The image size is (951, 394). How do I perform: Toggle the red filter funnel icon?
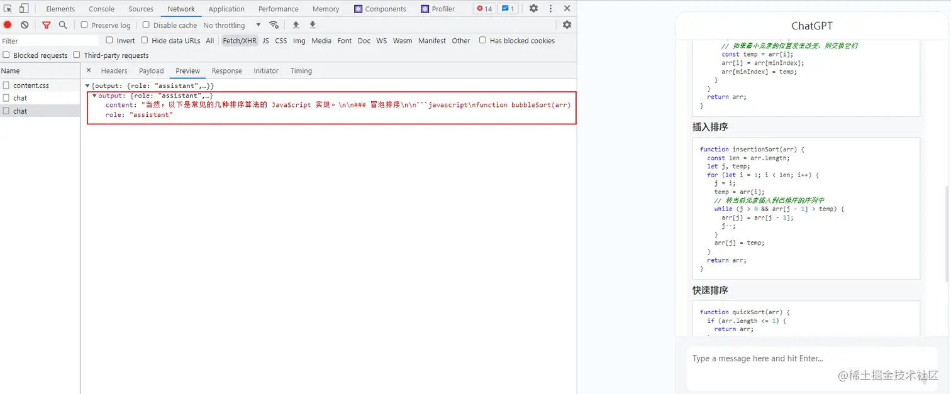tap(46, 25)
